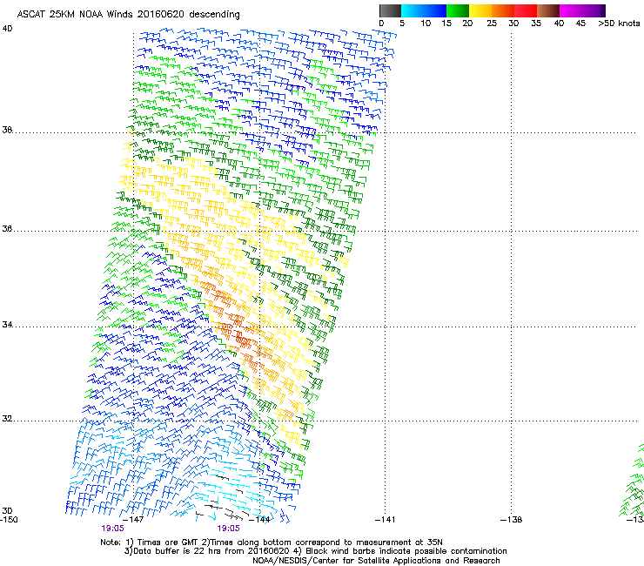644x566 pixels.
Task: Click the longitude label '-150'
Action: tap(9, 520)
